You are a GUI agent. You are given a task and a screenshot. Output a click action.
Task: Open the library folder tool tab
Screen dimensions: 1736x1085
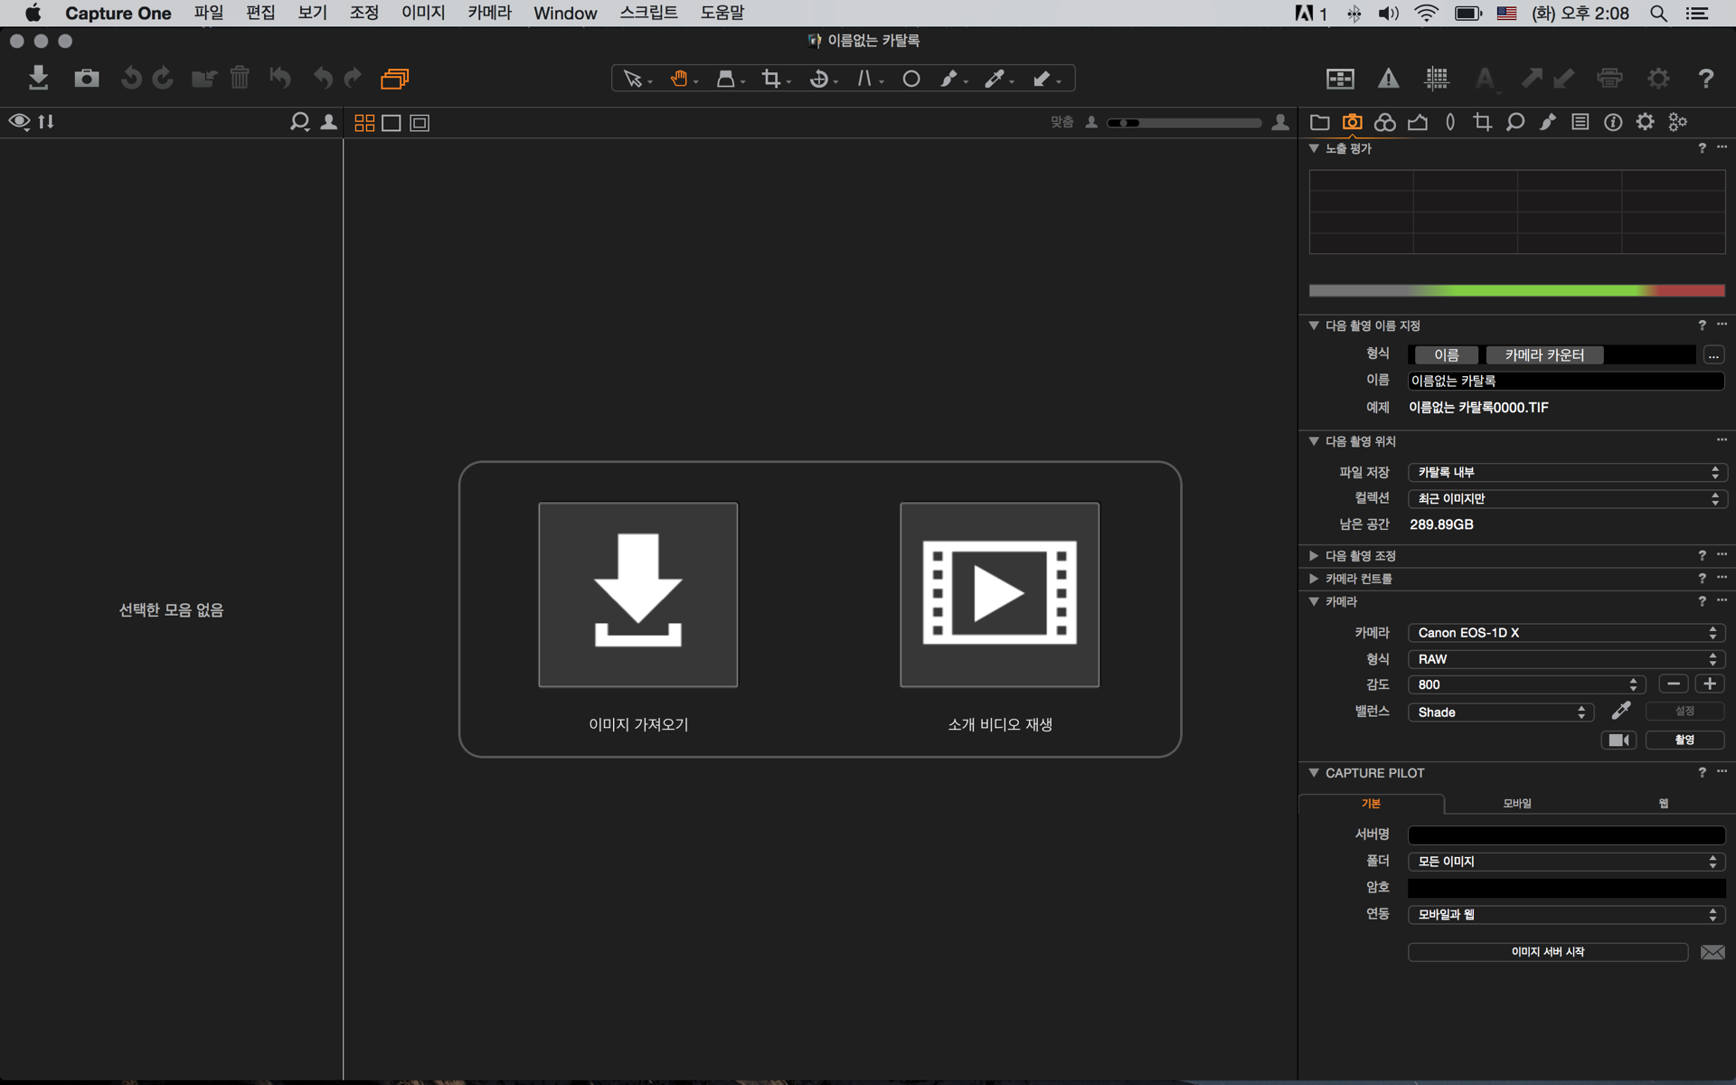tap(1319, 122)
